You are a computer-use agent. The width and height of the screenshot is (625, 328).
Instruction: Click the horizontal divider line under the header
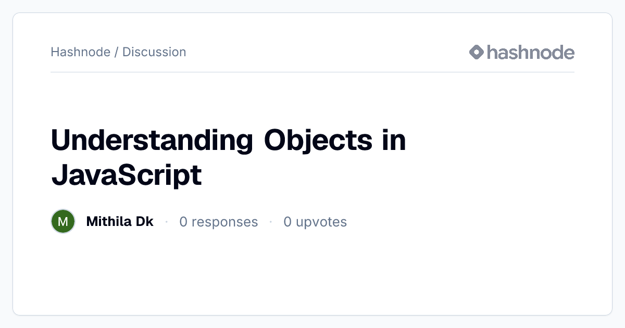tap(312, 72)
